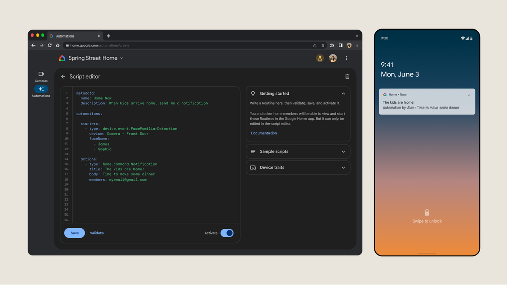Screen dimensions: 507x285
Task: Click 'home.command.Notification' in the script
Action: point(129,164)
